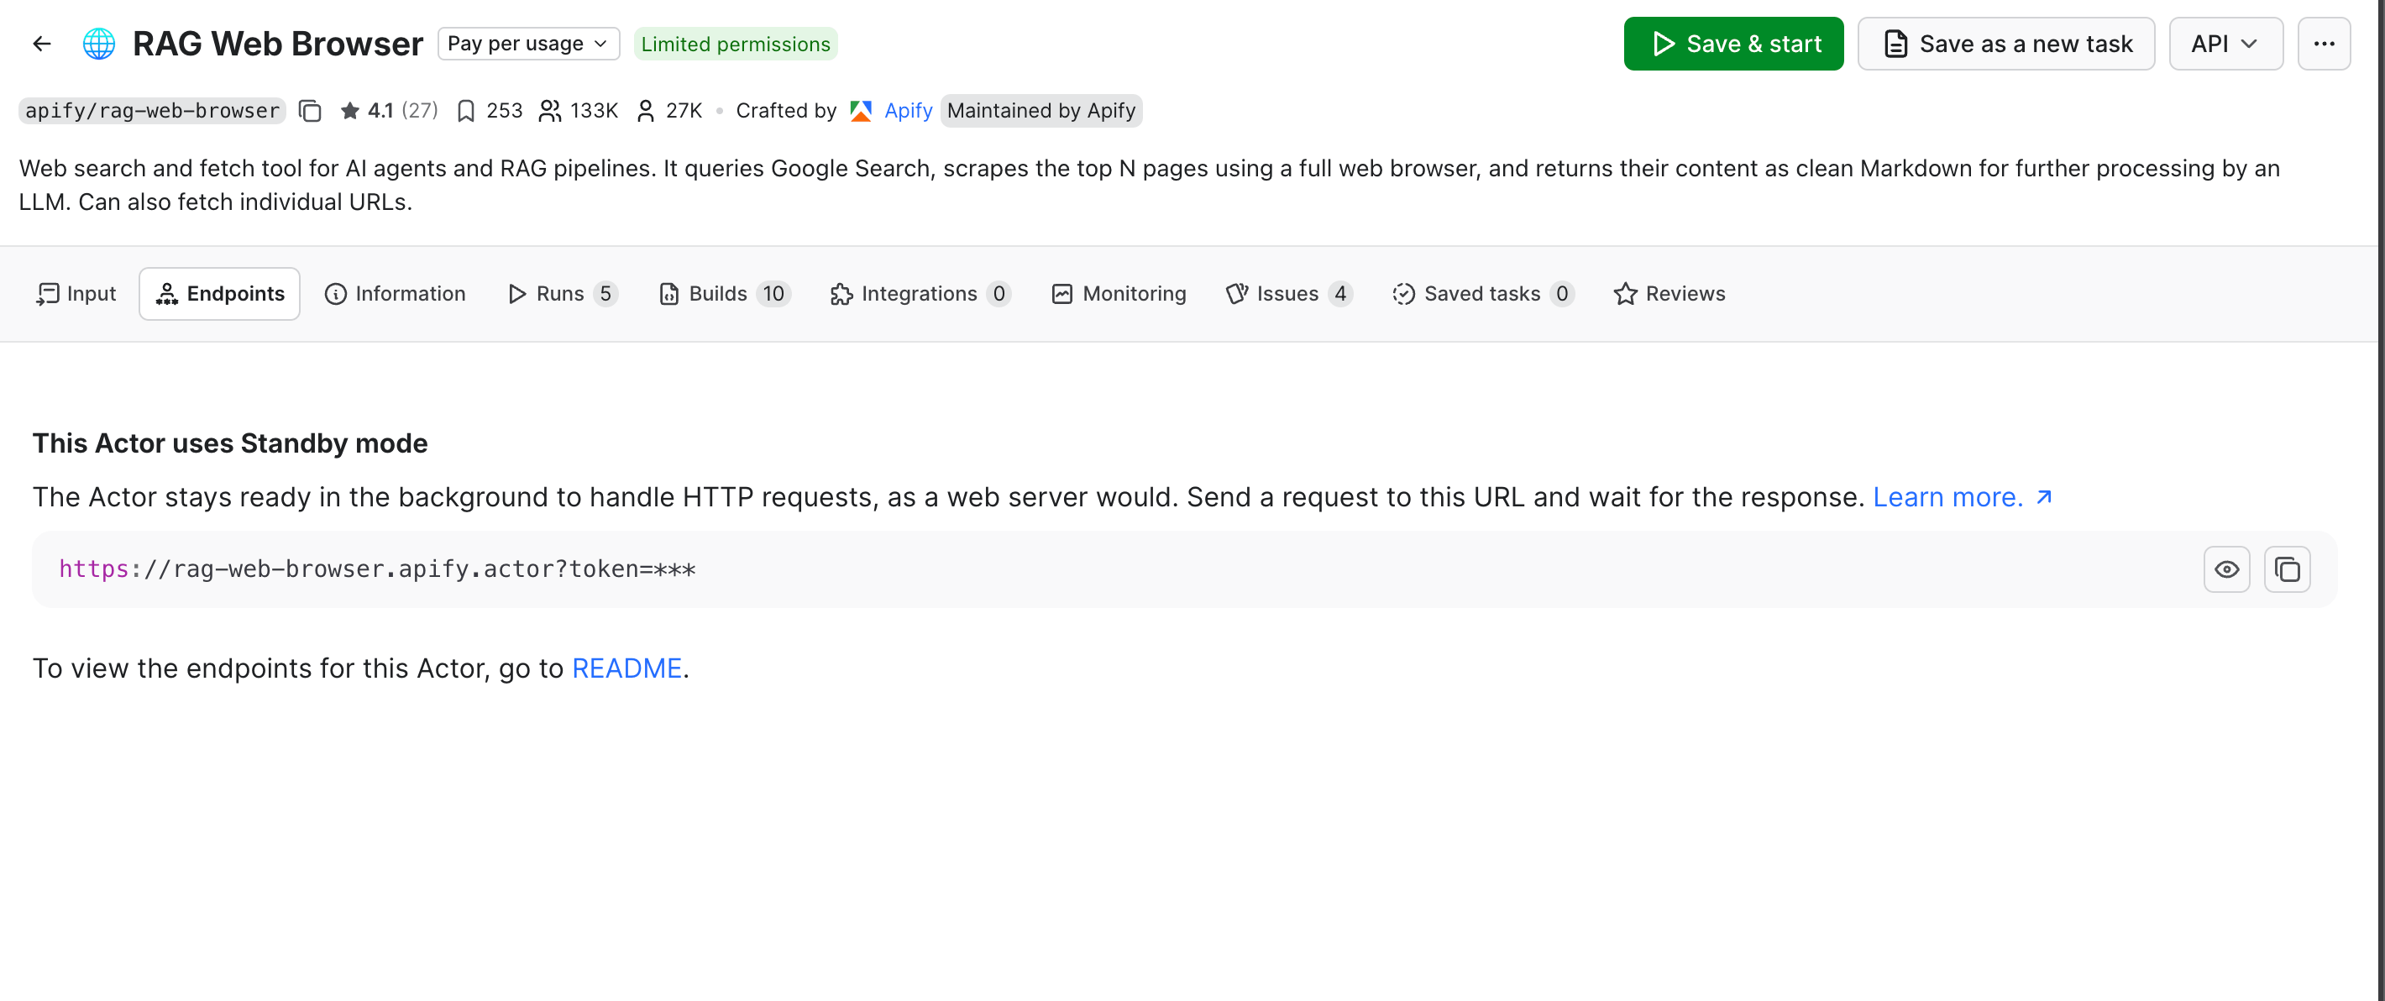Go back with the left arrow icon
This screenshot has width=2385, height=1001.
point(42,44)
